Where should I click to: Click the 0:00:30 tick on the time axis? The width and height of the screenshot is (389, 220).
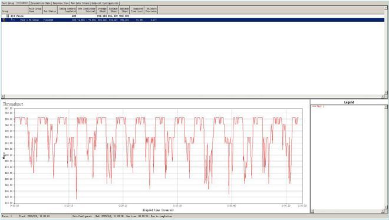click(177, 206)
